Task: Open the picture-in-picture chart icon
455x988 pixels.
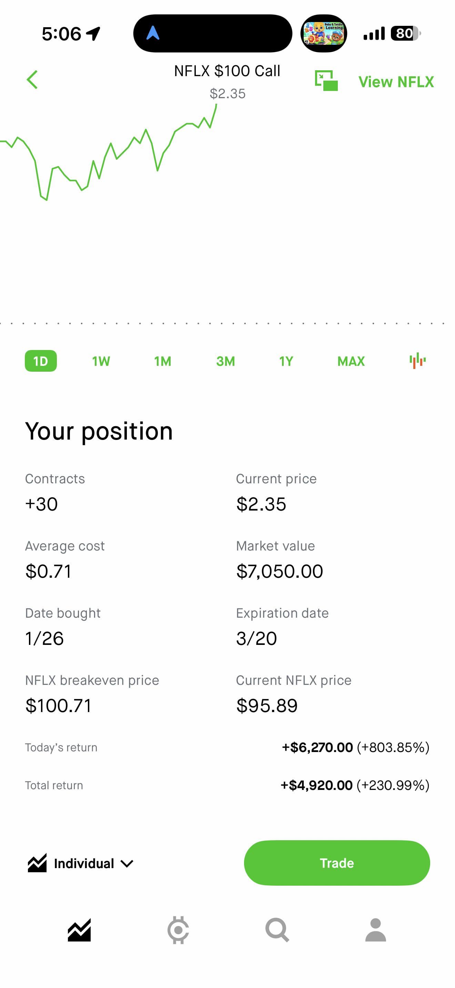Action: (326, 81)
